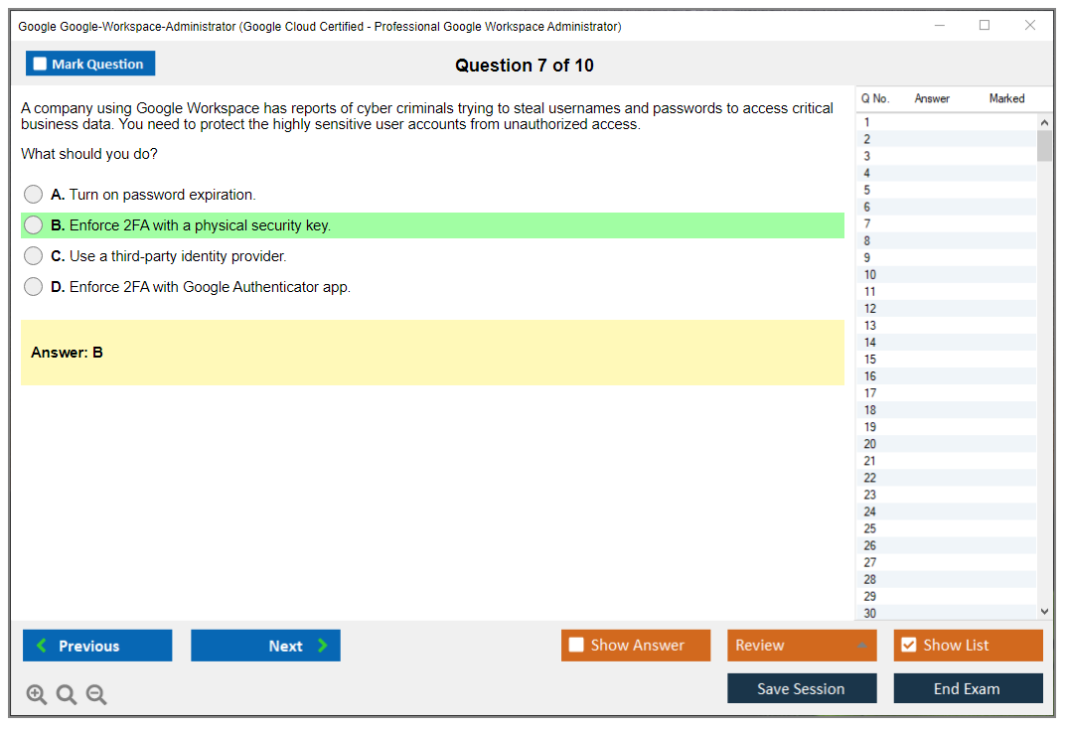Select option A password expiration

pyautogui.click(x=34, y=195)
